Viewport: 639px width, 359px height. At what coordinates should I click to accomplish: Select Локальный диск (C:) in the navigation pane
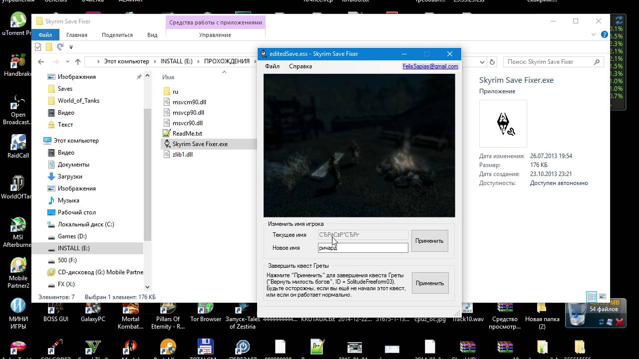click(x=86, y=224)
